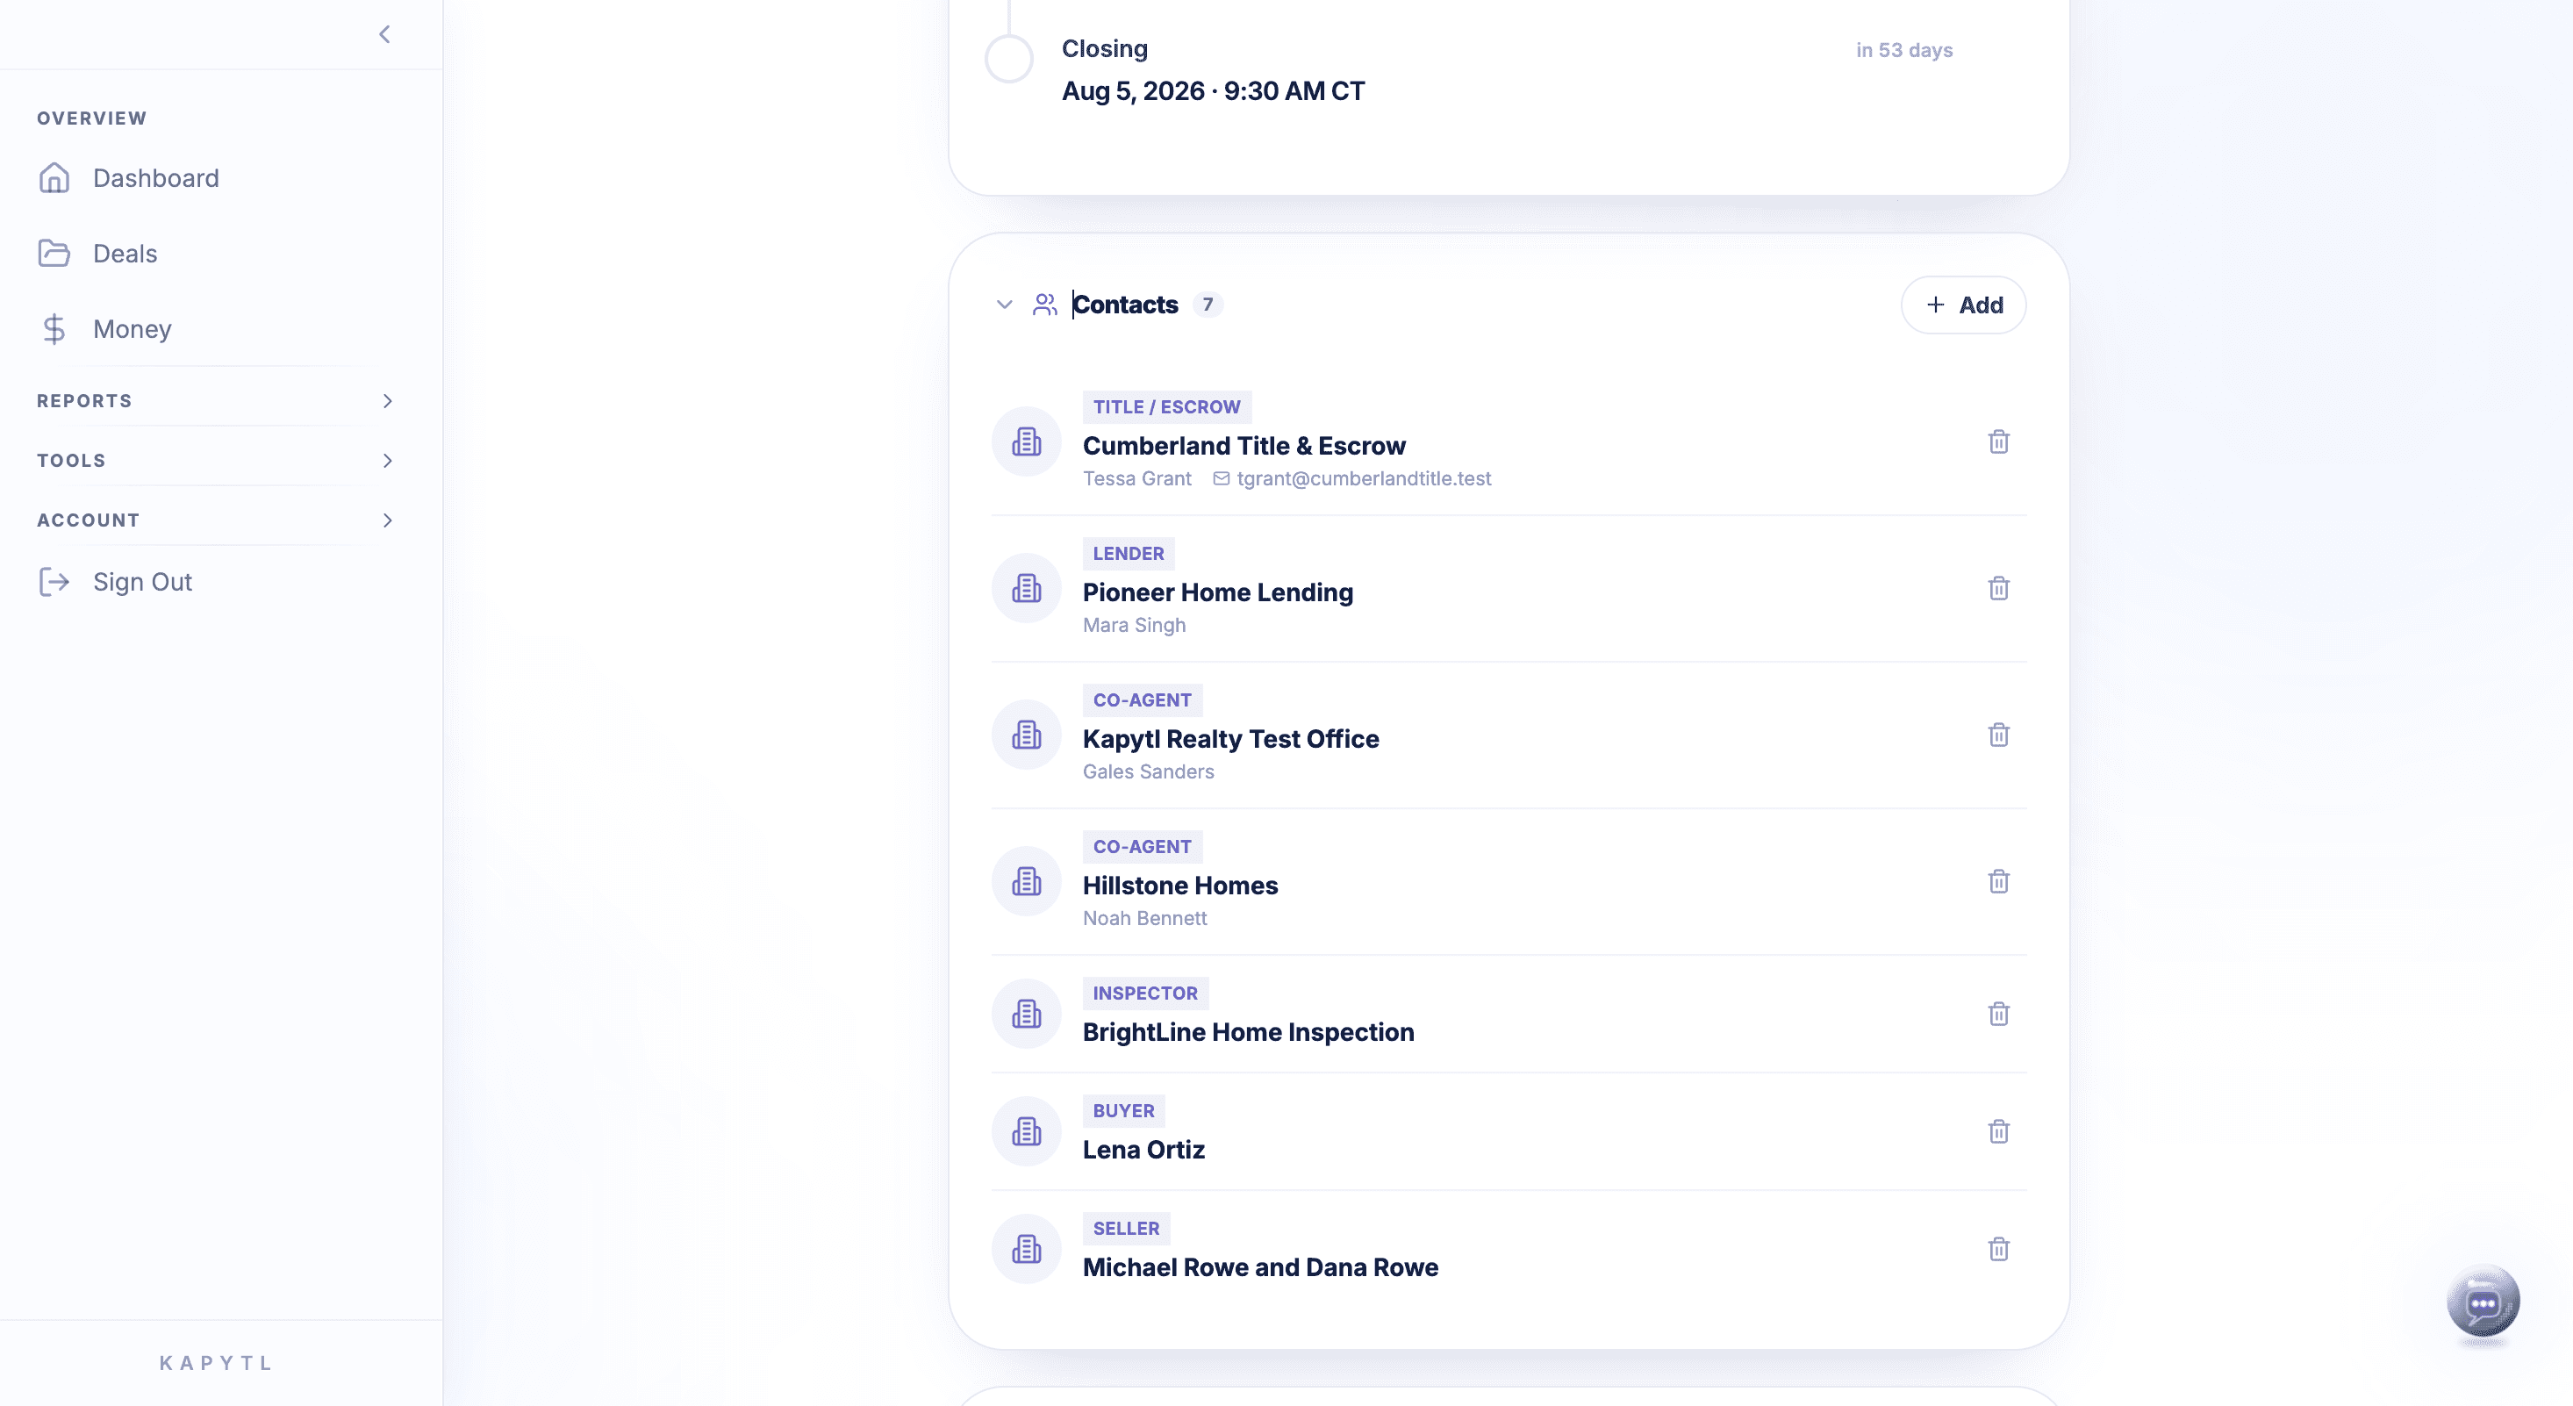Open the Dashboard page
Image resolution: width=2573 pixels, height=1406 pixels.
(x=156, y=178)
